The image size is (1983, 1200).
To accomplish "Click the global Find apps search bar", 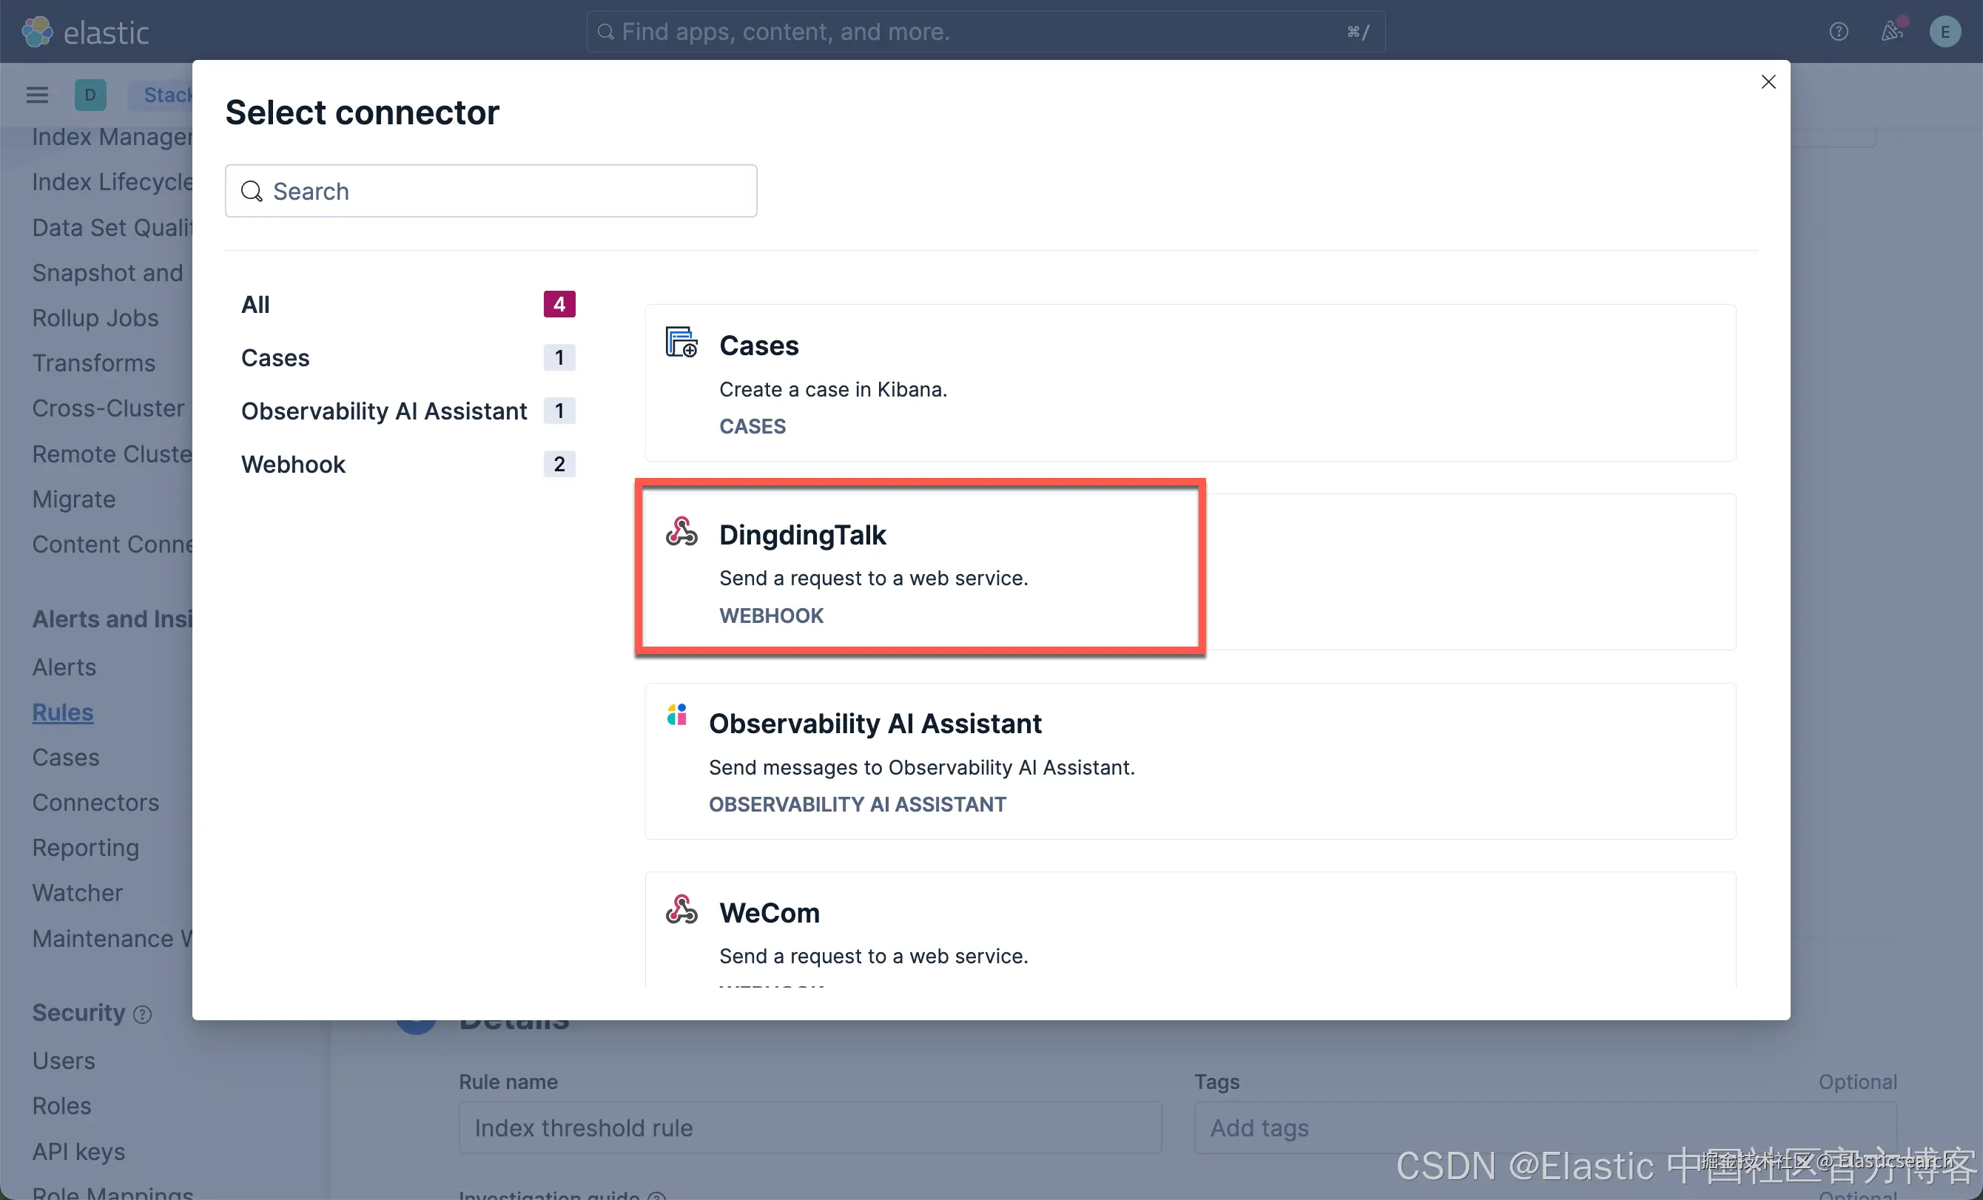I will point(985,33).
